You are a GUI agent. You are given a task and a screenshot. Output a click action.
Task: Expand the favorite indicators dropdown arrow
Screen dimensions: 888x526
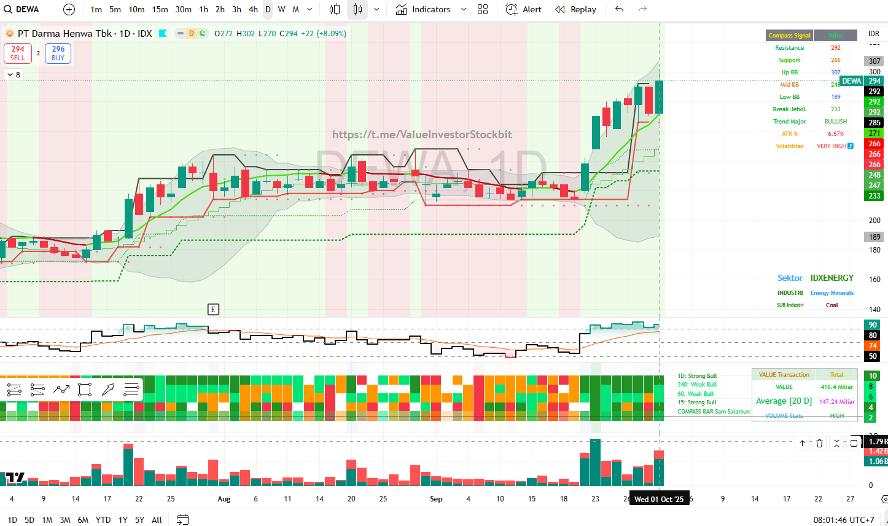464,9
